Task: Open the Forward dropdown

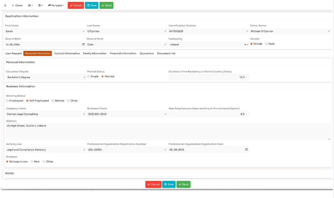Action: [56, 5]
